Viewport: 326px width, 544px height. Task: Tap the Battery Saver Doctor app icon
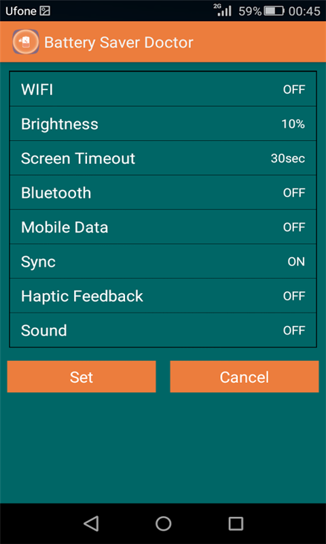click(x=26, y=42)
